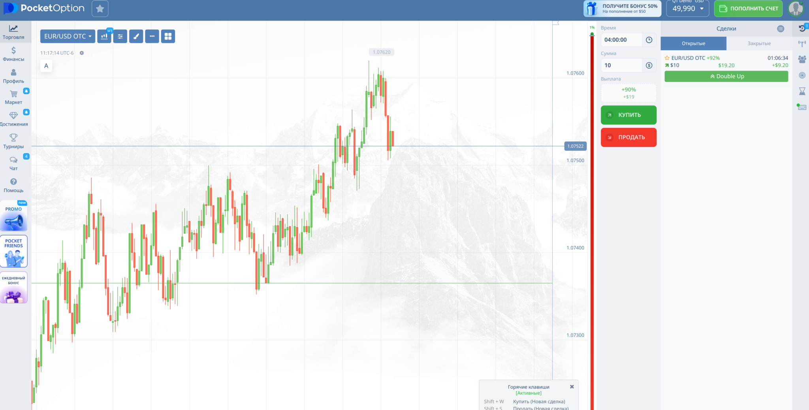Image resolution: width=809 pixels, height=410 pixels.
Task: Open the multi-chart grid layout icon
Action: coord(168,36)
